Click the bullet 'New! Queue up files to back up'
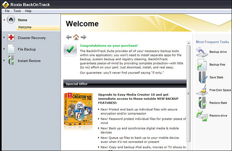Viewport: 232px width, 151px height. [x=140, y=140]
